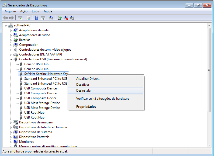Select USB Mass Storage Device entry
The width and height of the screenshot is (214, 156).
click(x=42, y=103)
